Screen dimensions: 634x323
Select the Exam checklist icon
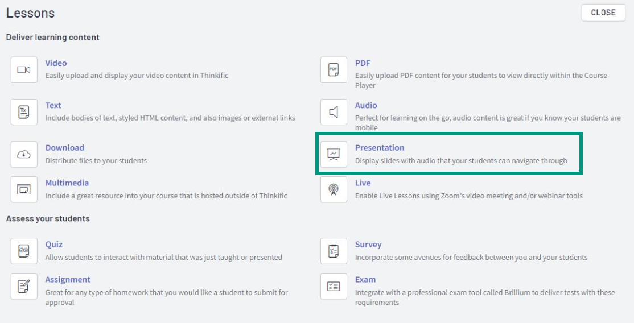334,286
